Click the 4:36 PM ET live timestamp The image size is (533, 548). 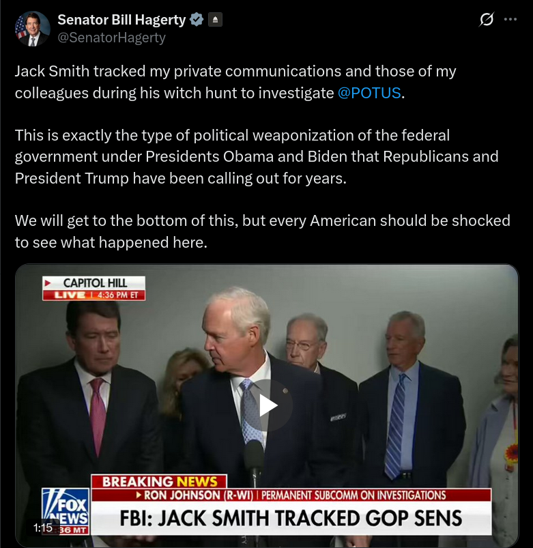117,295
